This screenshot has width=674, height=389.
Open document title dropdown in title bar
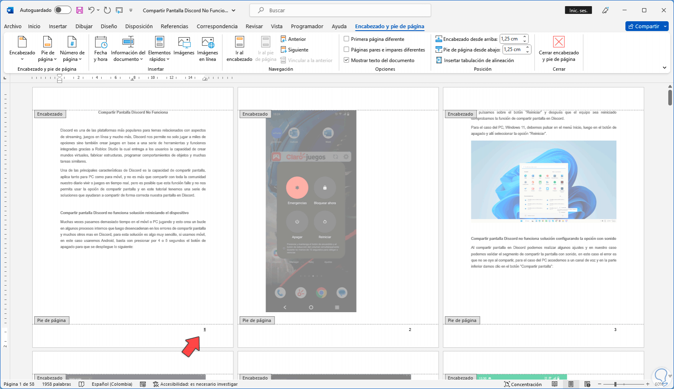click(x=234, y=10)
